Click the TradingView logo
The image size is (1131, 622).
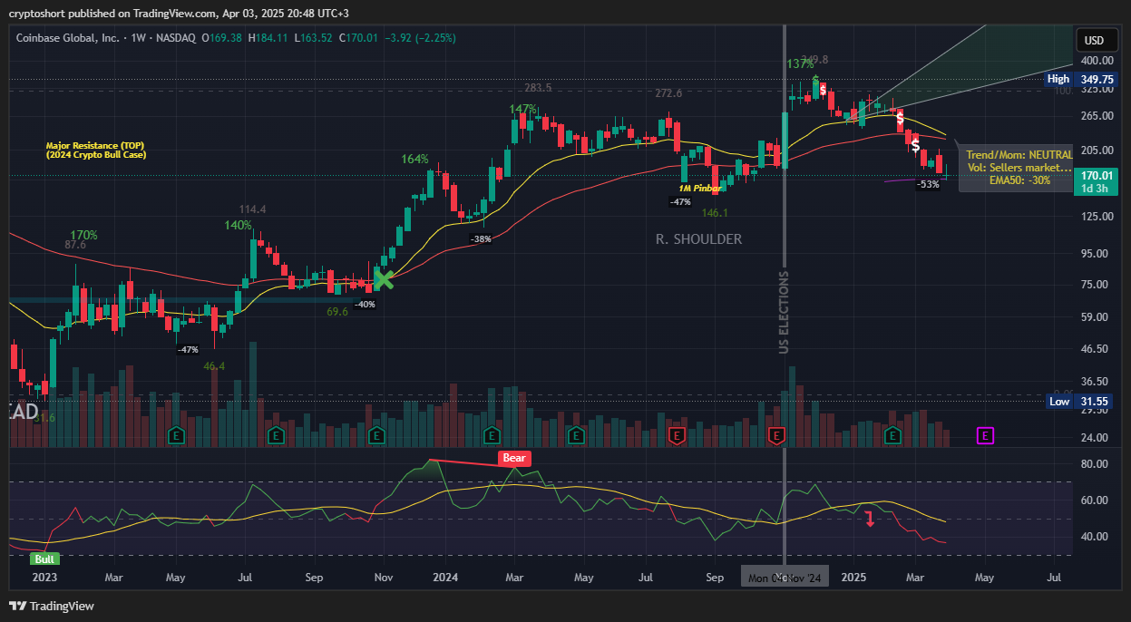tap(52, 606)
